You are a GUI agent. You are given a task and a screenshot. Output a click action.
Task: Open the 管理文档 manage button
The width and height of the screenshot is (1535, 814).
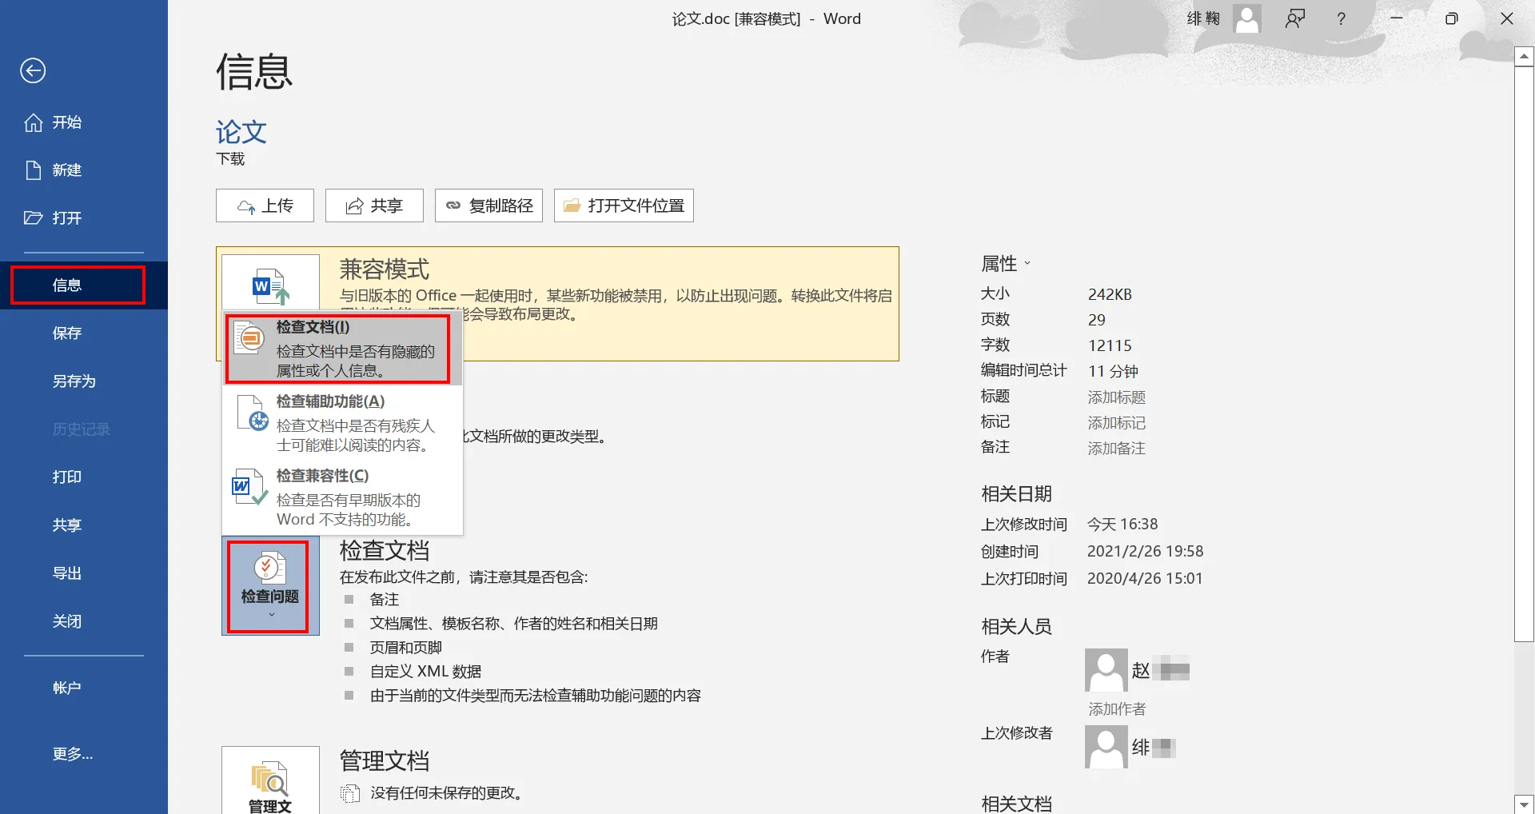click(270, 780)
